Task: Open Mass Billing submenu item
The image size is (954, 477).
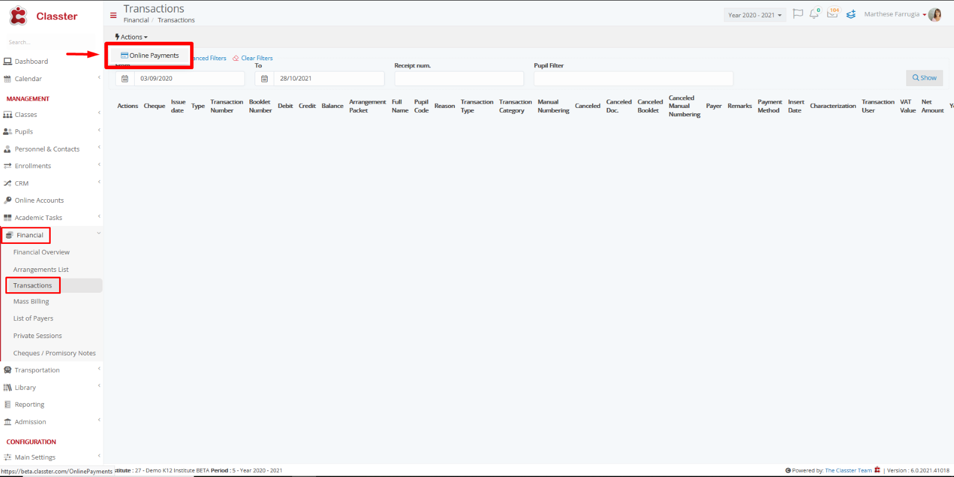Action: coord(31,302)
